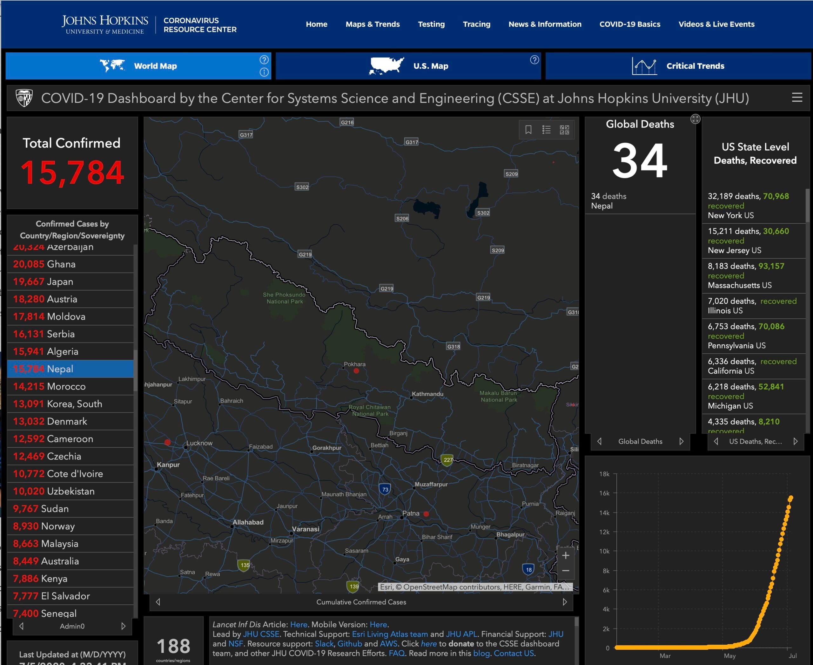The width and height of the screenshot is (813, 665).
Task: Click the Johns Hopkins University logo
Action: pyautogui.click(x=105, y=24)
